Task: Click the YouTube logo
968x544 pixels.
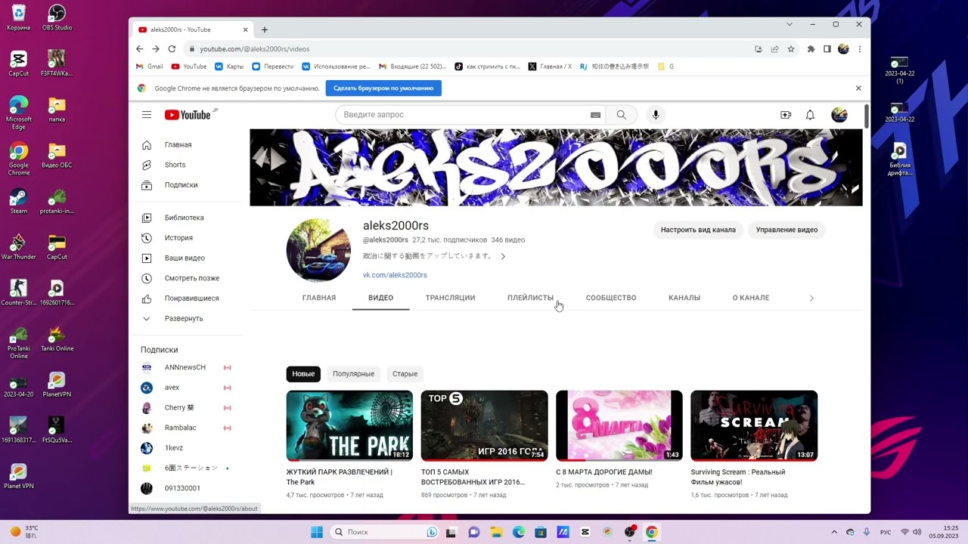Action: (188, 115)
